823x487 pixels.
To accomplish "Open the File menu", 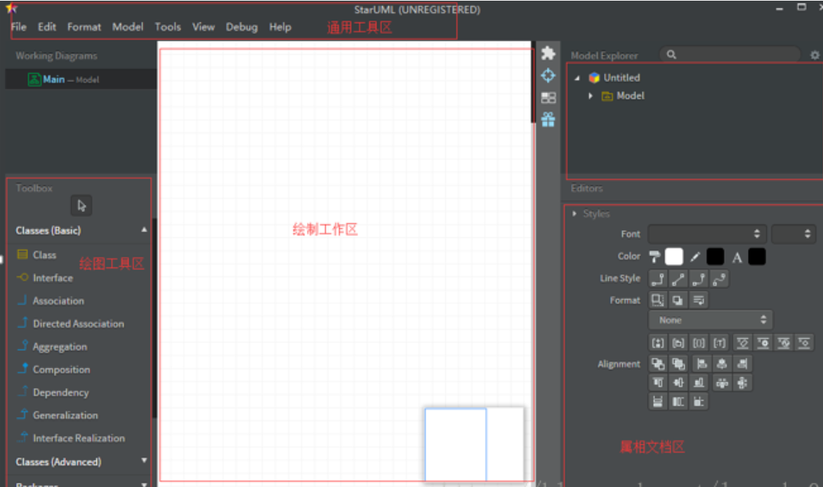I will [18, 27].
